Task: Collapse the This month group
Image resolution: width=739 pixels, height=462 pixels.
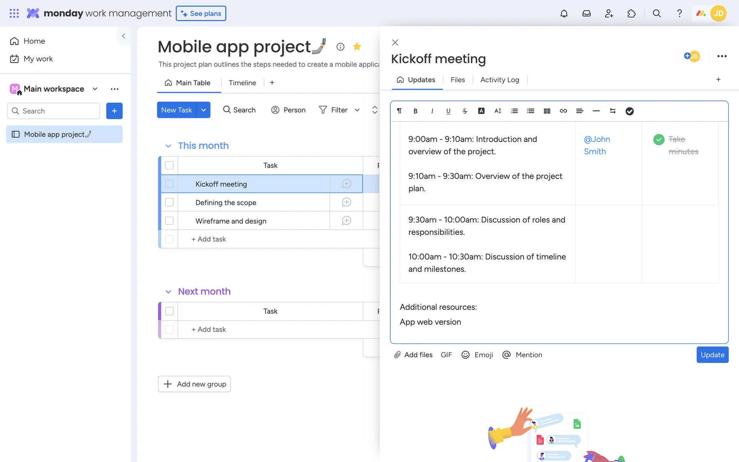Action: click(x=168, y=146)
